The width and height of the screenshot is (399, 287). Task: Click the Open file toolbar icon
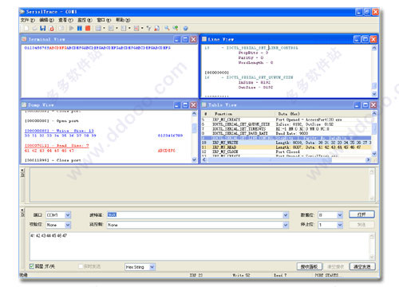(x=34, y=28)
